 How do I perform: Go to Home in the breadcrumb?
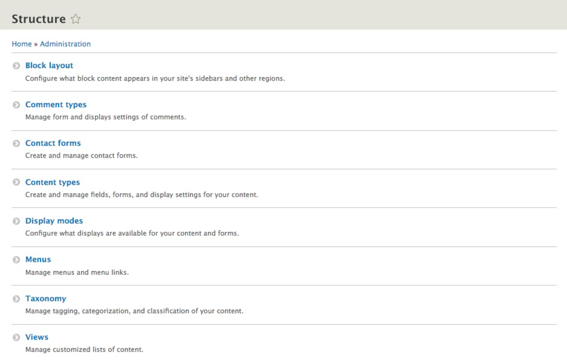point(21,44)
